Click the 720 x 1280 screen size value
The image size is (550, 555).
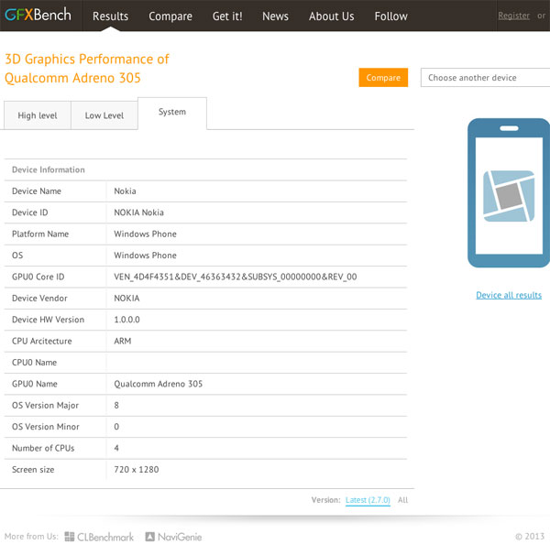pyautogui.click(x=136, y=470)
